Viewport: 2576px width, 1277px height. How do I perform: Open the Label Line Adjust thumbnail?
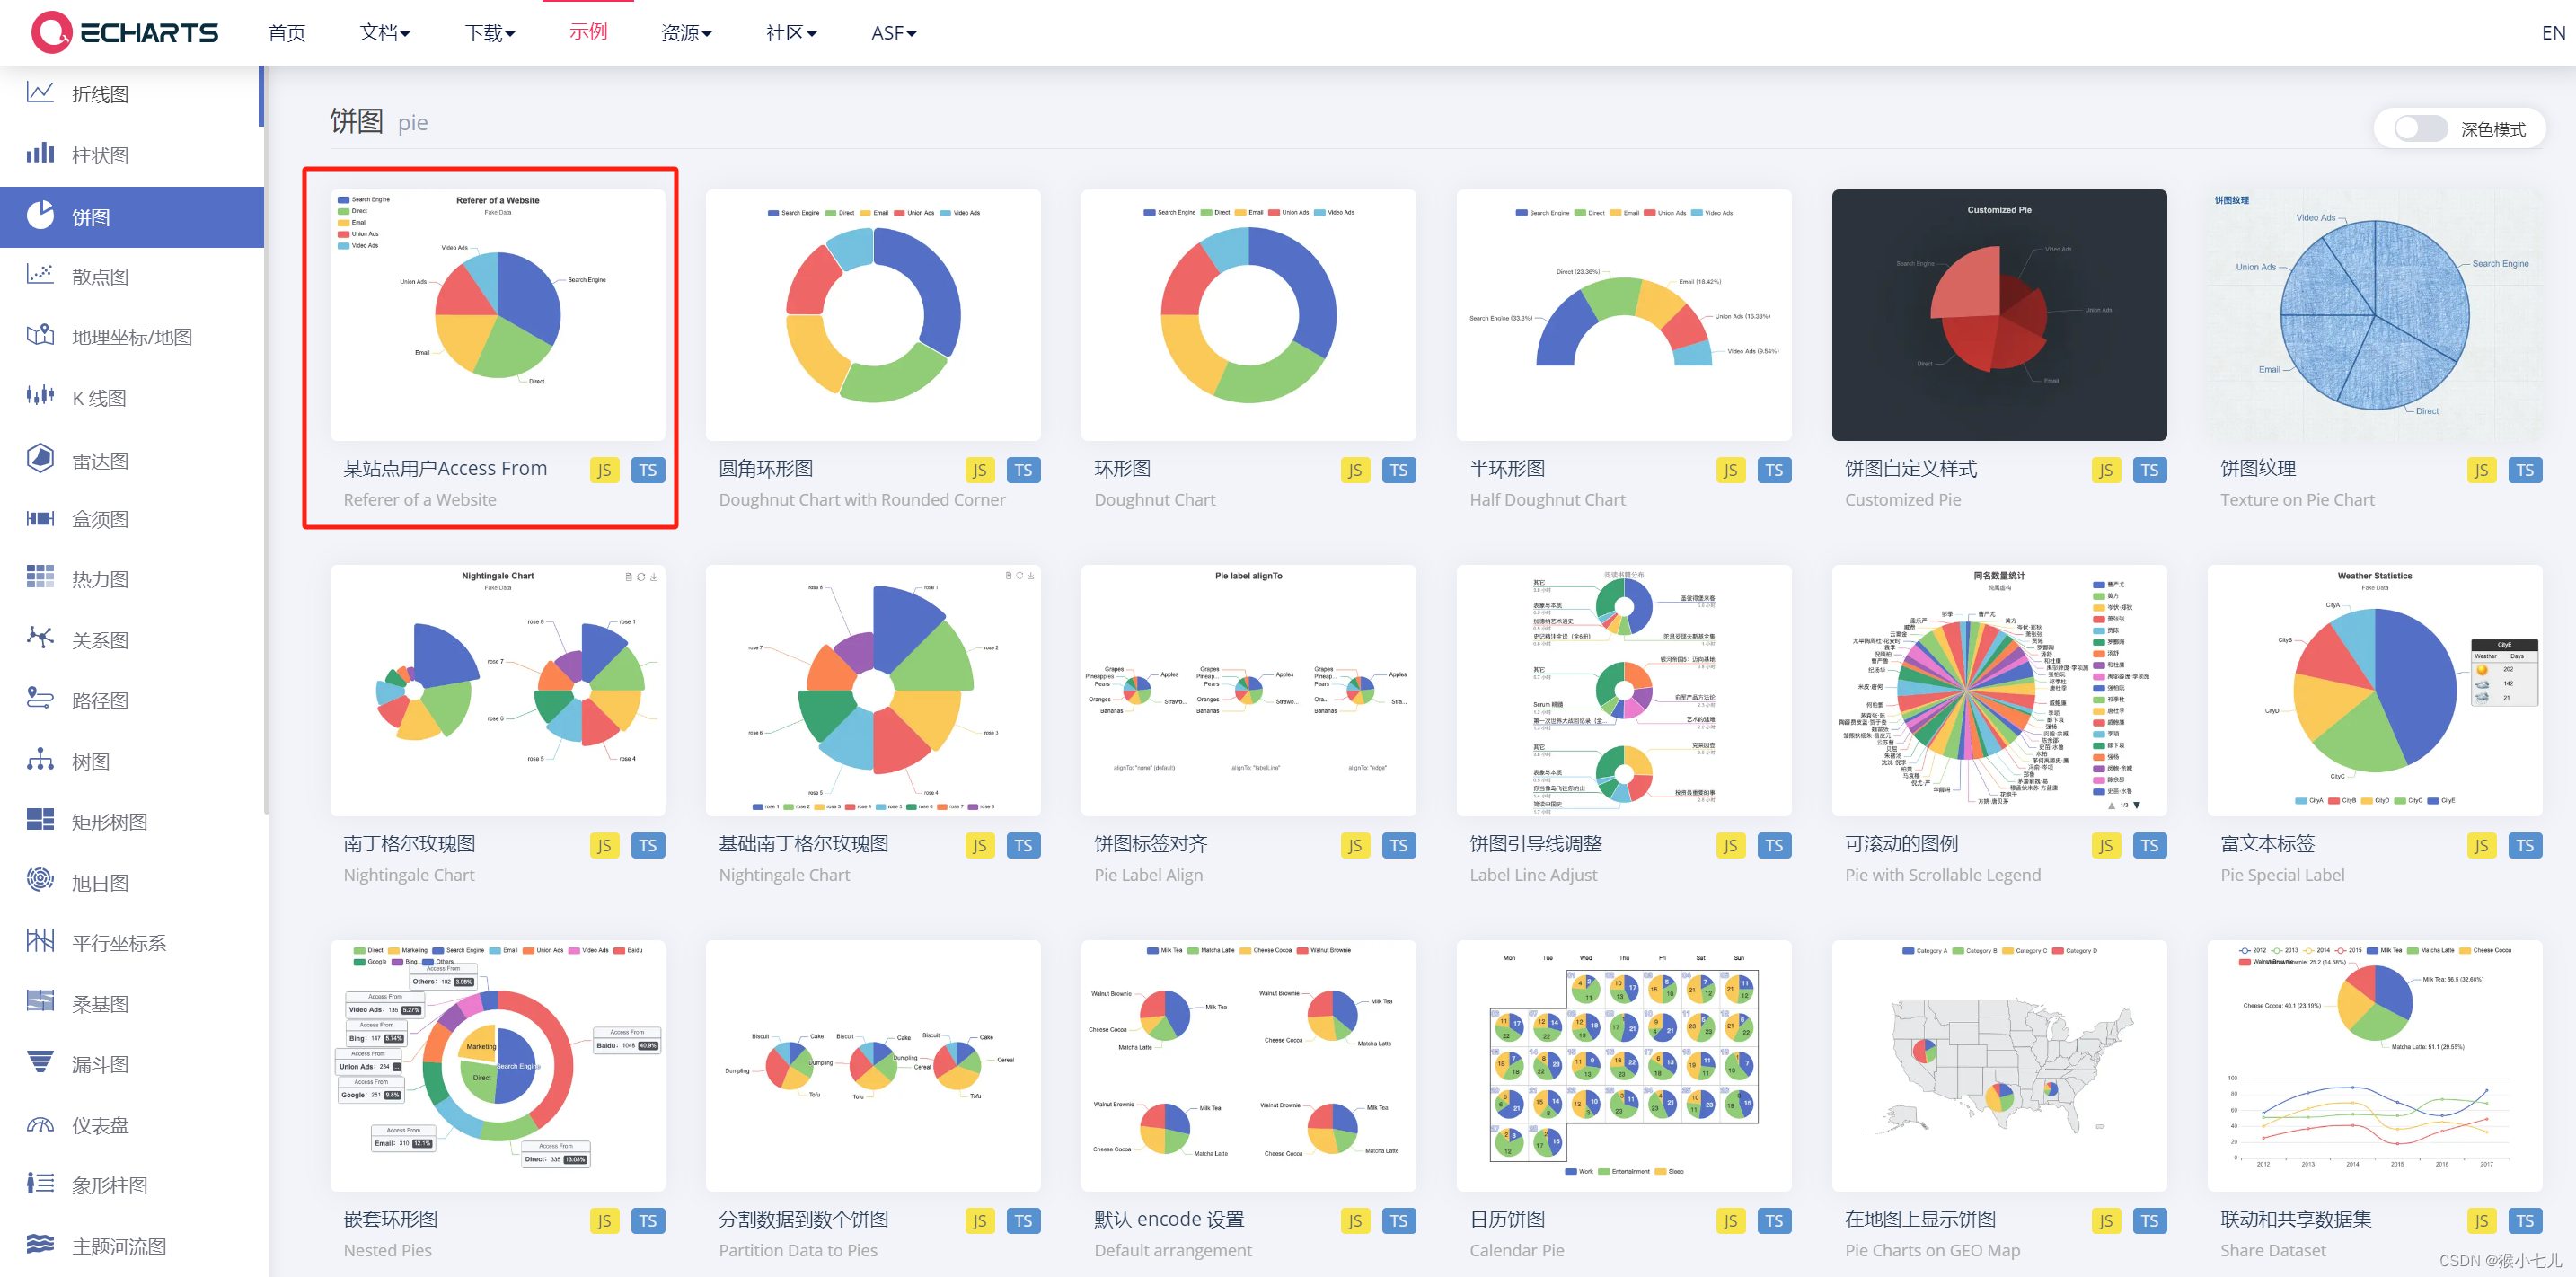pos(1624,690)
